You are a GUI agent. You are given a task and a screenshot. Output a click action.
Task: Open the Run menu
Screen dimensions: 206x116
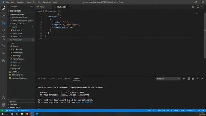click(39, 2)
